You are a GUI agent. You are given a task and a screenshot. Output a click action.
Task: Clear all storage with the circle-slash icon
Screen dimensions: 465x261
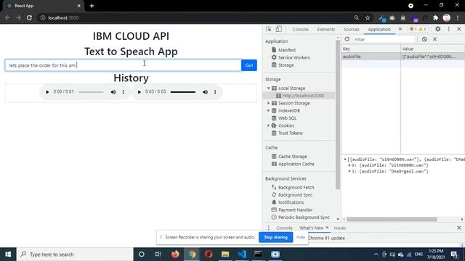click(424, 39)
